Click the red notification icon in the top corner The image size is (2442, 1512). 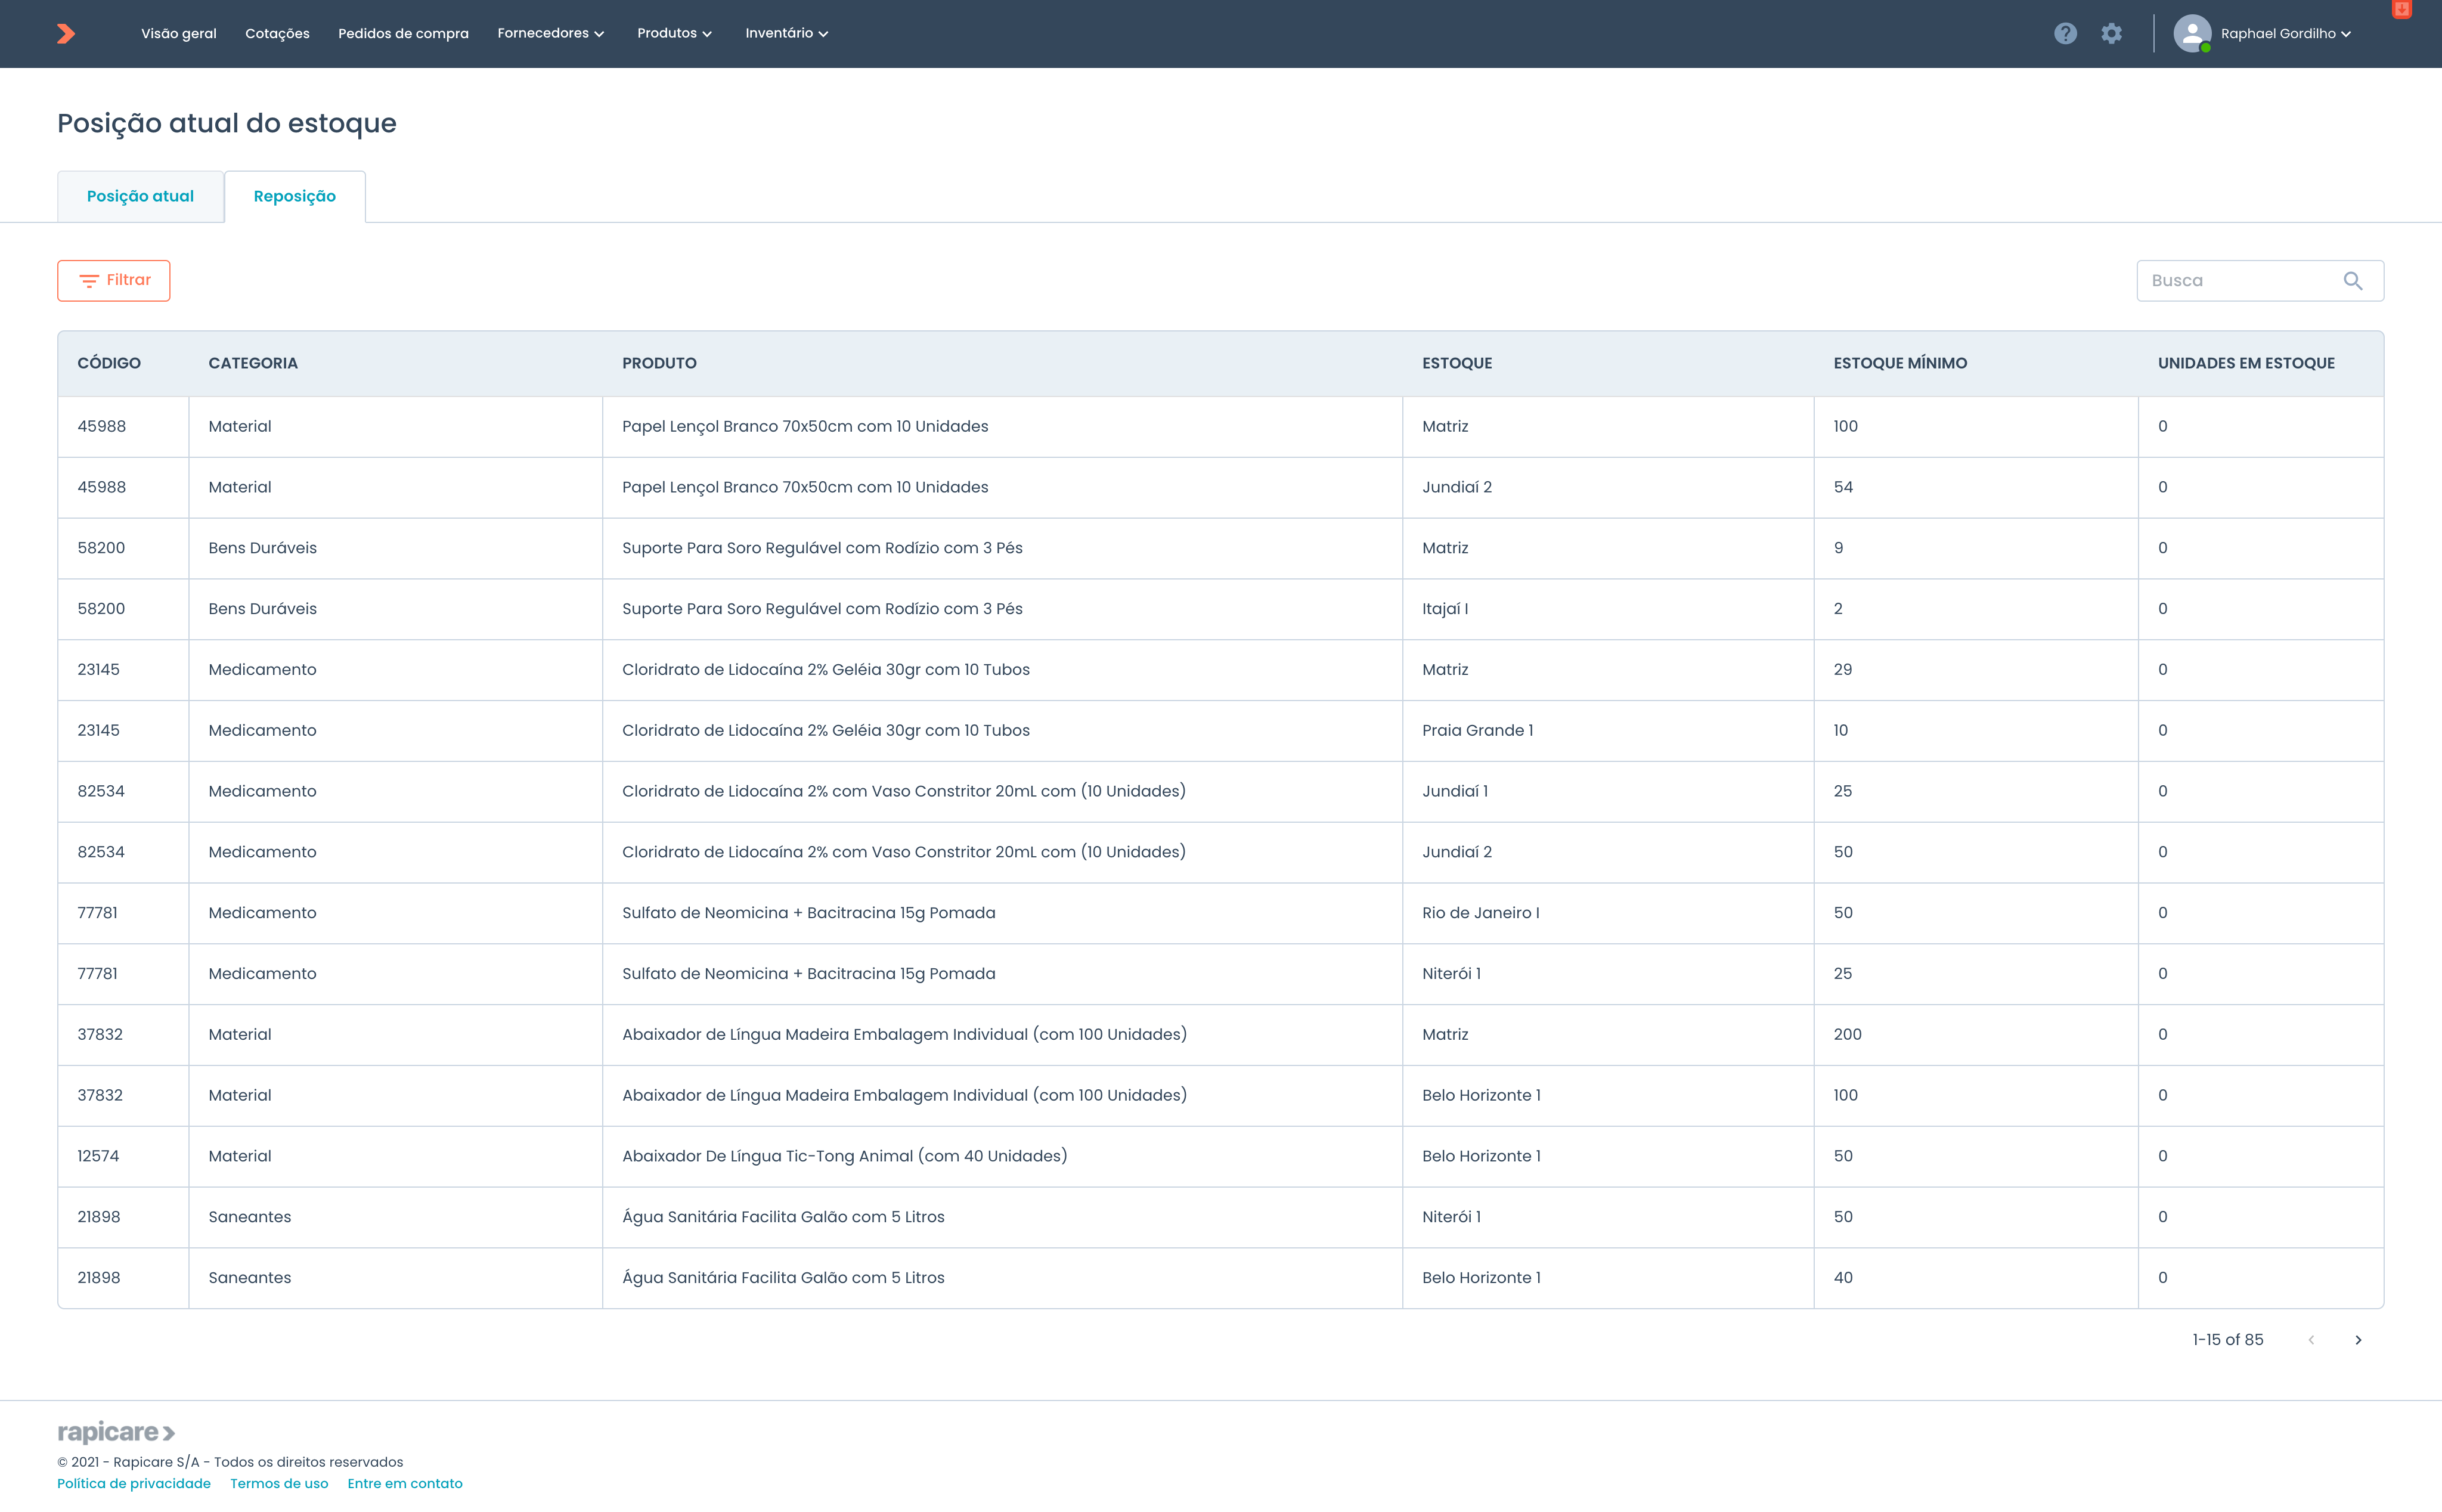click(2401, 10)
